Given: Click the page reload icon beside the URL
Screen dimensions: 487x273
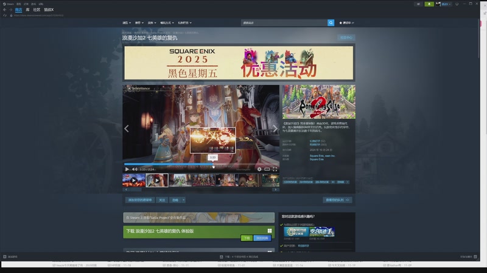Looking at the screenshot, I should (5, 15).
